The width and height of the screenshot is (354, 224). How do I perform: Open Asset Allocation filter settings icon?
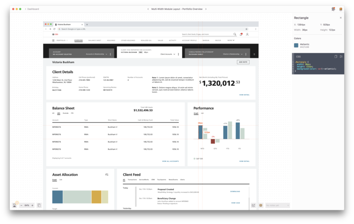click(107, 175)
